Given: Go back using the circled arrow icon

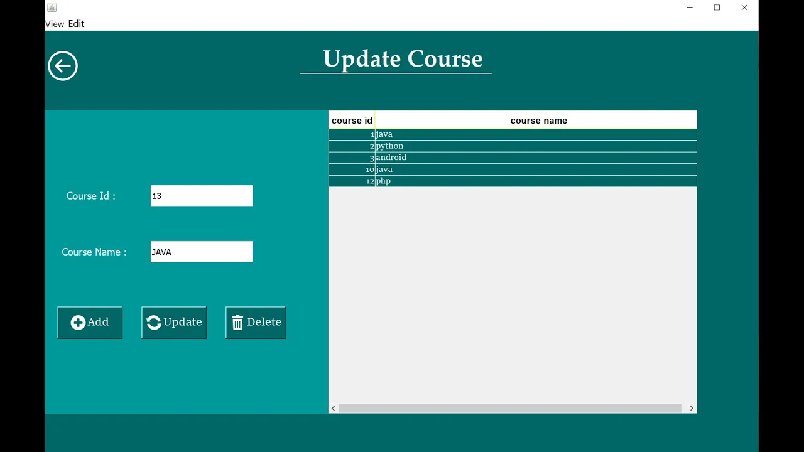Looking at the screenshot, I should point(63,66).
